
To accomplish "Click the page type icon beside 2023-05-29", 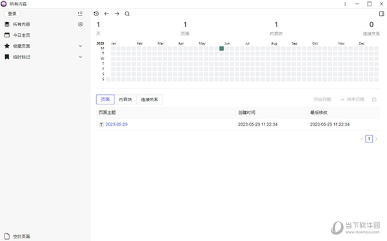I will point(101,124).
